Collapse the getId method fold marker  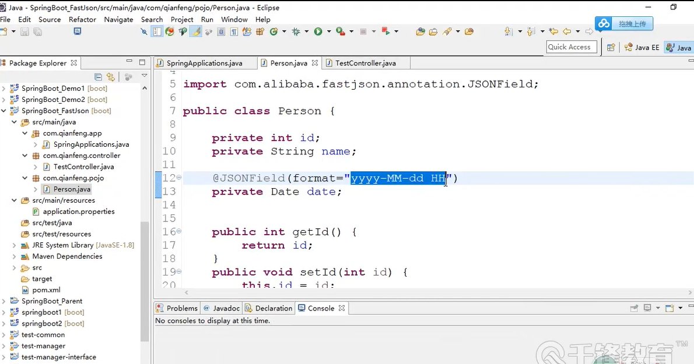179,231
